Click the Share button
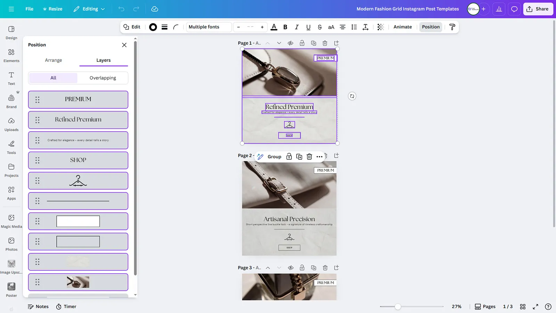The image size is (556, 313). 538,9
